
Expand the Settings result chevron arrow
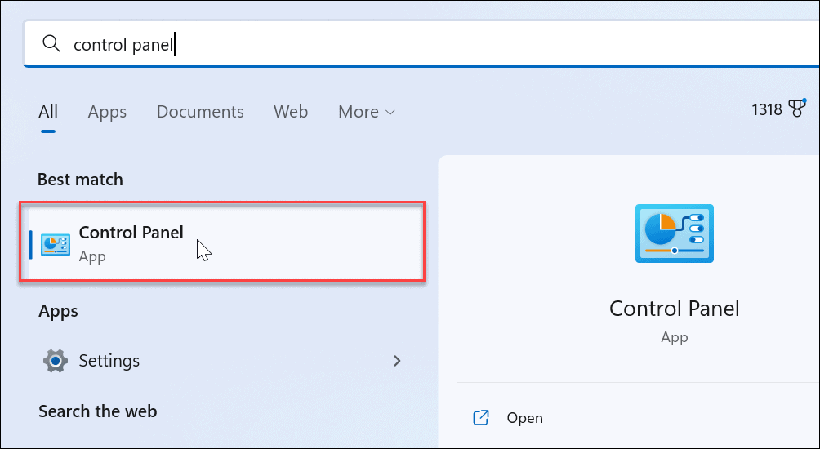tap(398, 360)
